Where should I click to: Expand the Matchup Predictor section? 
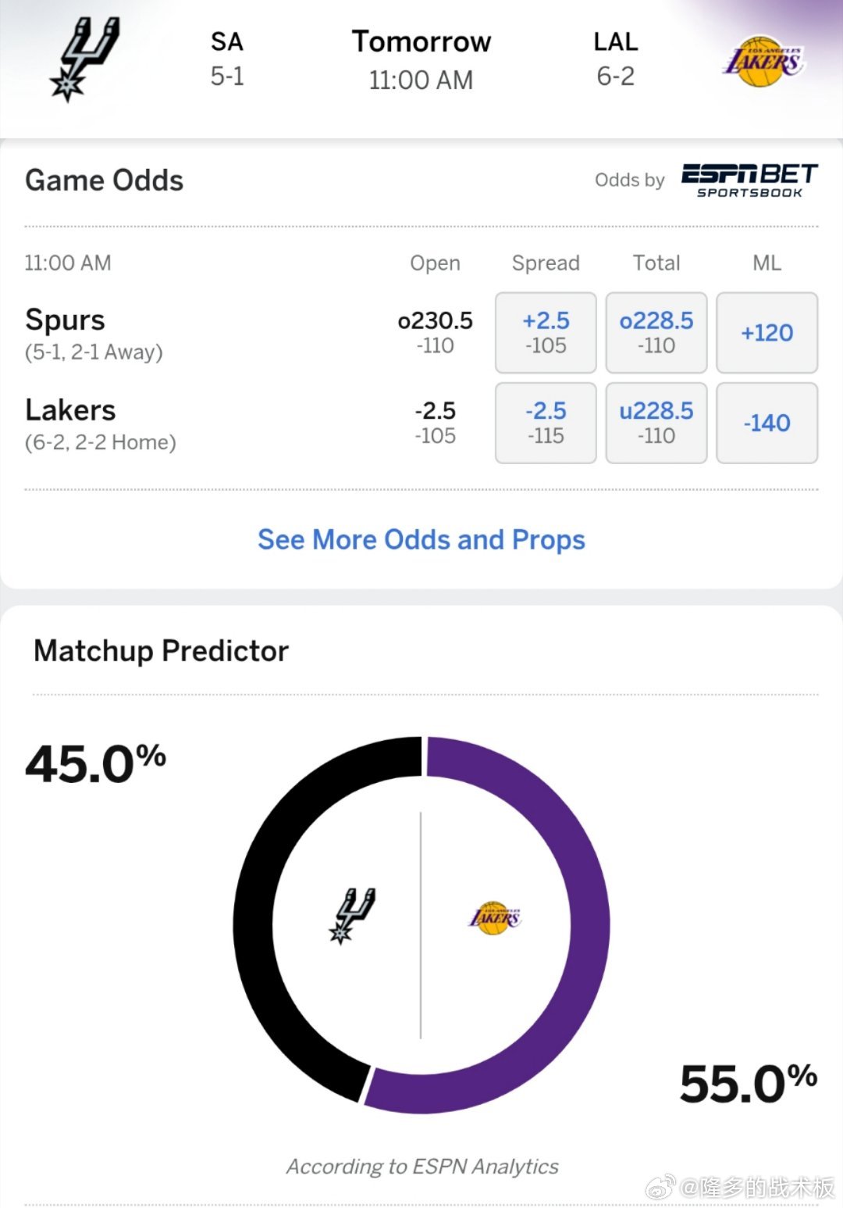point(160,650)
